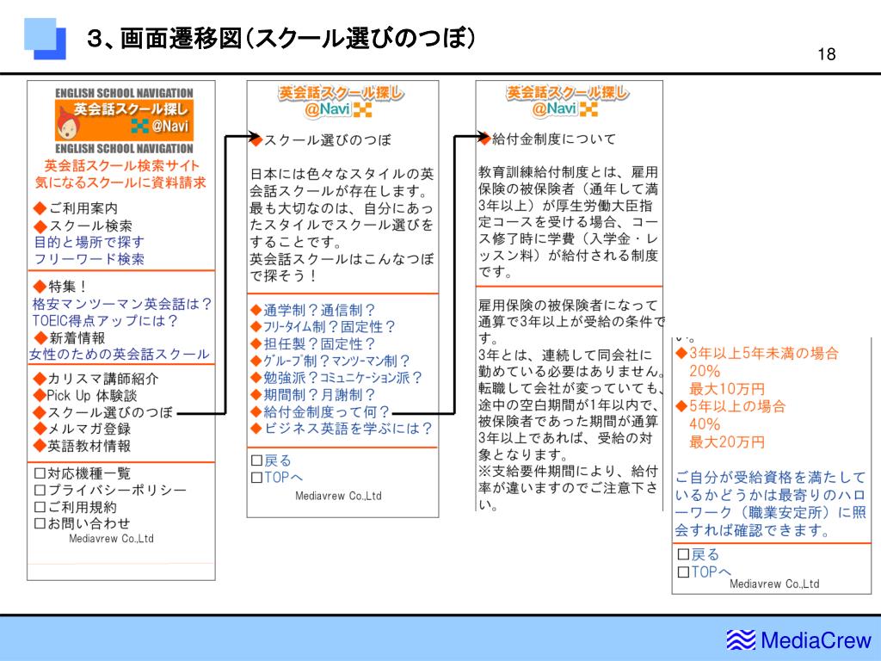The width and height of the screenshot is (881, 661).
Task: Select 5年以上の場合 heading
Action: tap(737, 406)
